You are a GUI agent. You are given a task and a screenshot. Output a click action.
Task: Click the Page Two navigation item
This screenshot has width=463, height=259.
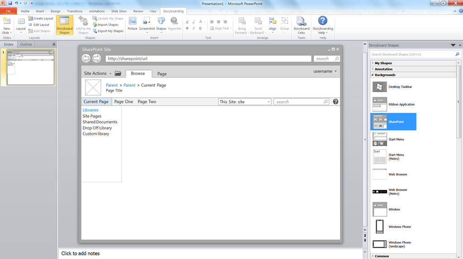(x=147, y=102)
